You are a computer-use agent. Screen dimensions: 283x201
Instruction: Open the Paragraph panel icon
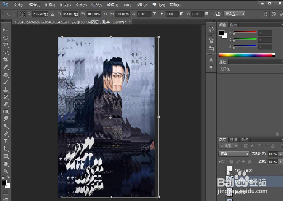click(x=211, y=67)
